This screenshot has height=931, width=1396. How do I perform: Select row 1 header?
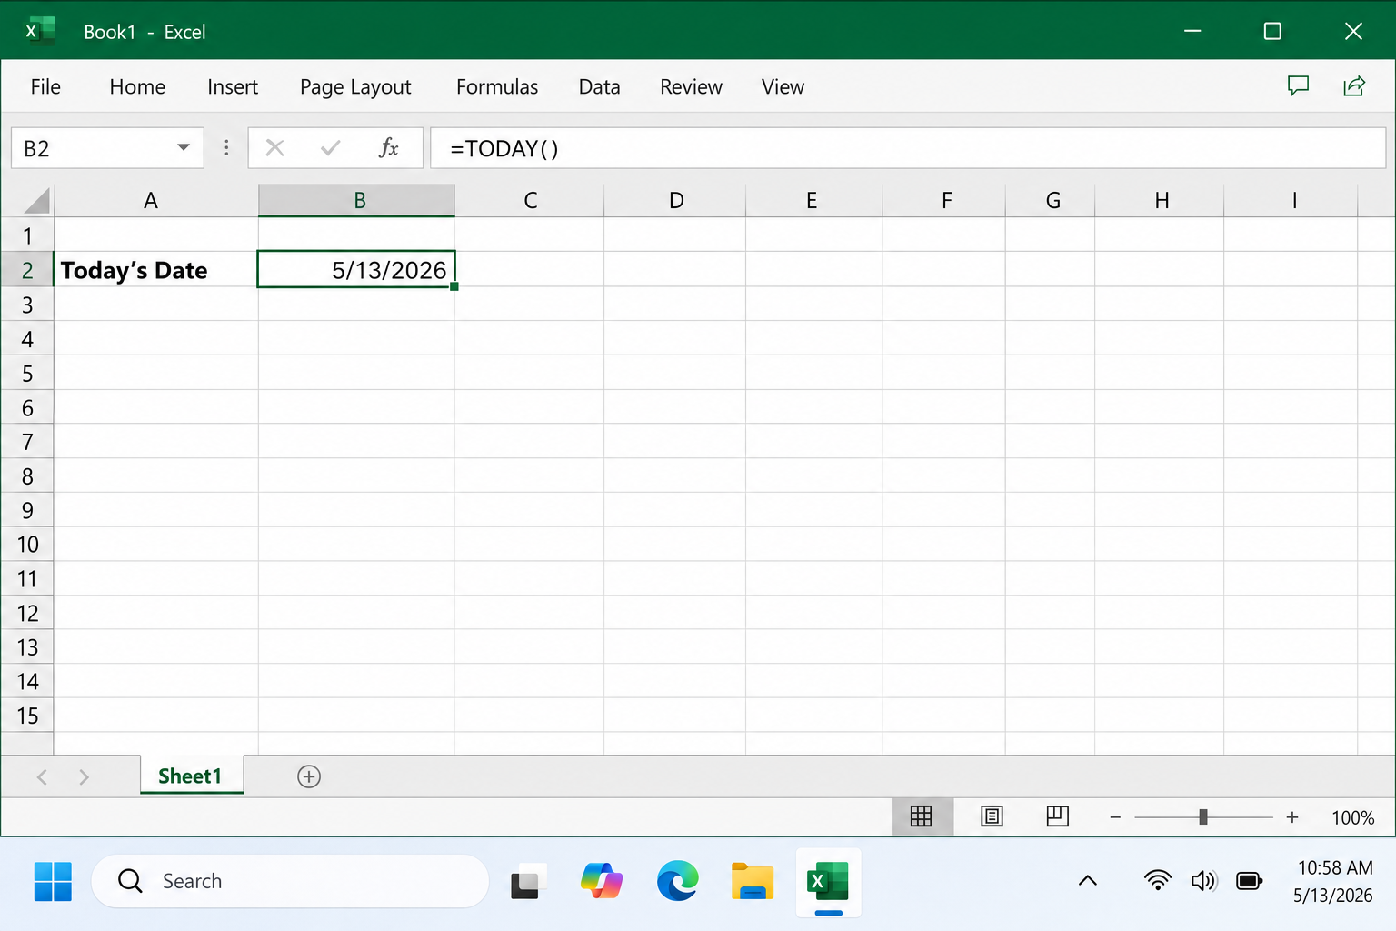point(27,235)
